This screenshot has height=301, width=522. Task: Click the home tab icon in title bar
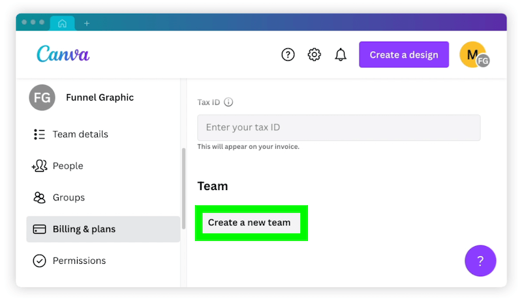pos(62,24)
